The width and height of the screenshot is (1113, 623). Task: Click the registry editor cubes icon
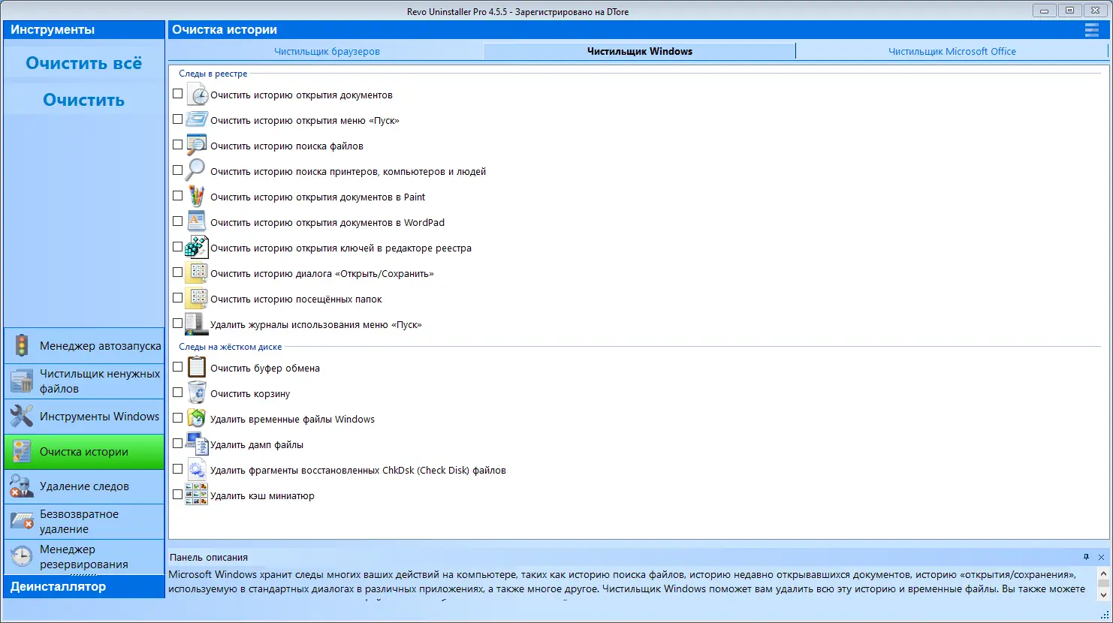[197, 248]
